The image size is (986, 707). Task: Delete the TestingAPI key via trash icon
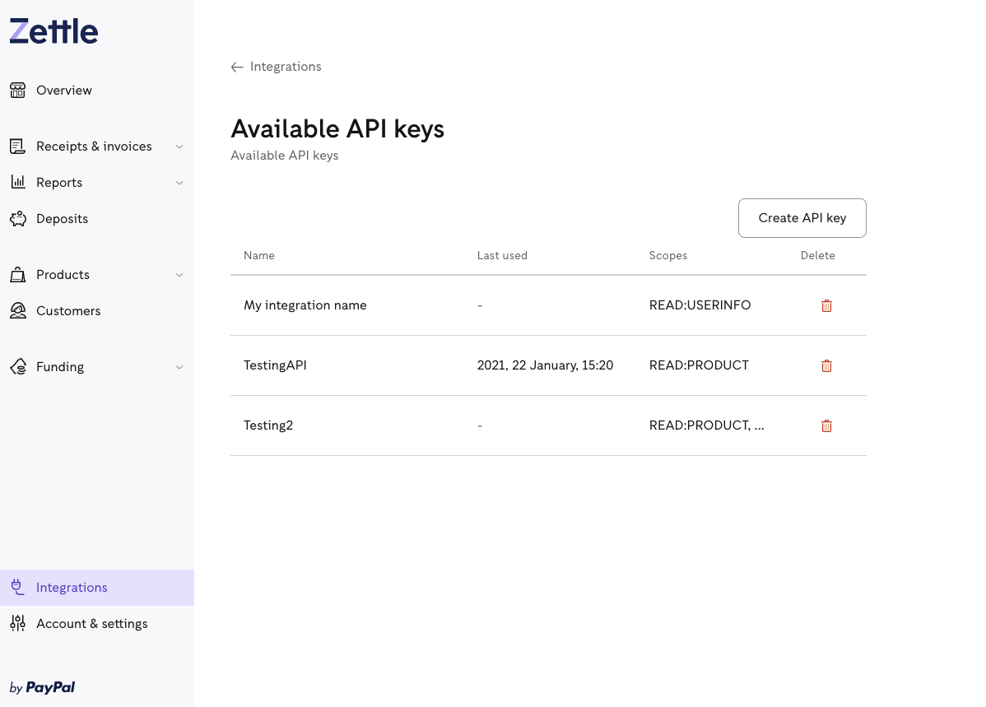pos(826,365)
